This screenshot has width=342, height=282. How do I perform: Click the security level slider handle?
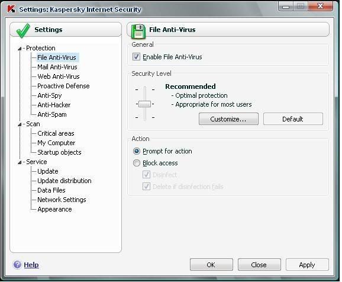(x=145, y=104)
